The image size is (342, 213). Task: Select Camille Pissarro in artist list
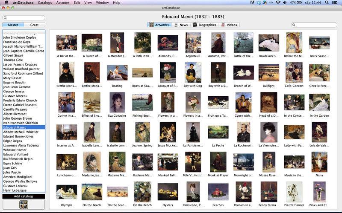pyautogui.click(x=24, y=109)
